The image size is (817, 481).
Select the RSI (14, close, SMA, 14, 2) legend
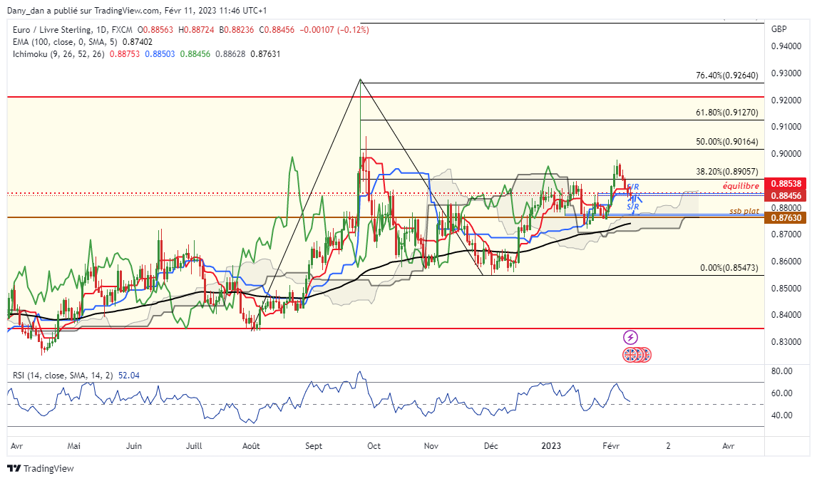[63, 376]
